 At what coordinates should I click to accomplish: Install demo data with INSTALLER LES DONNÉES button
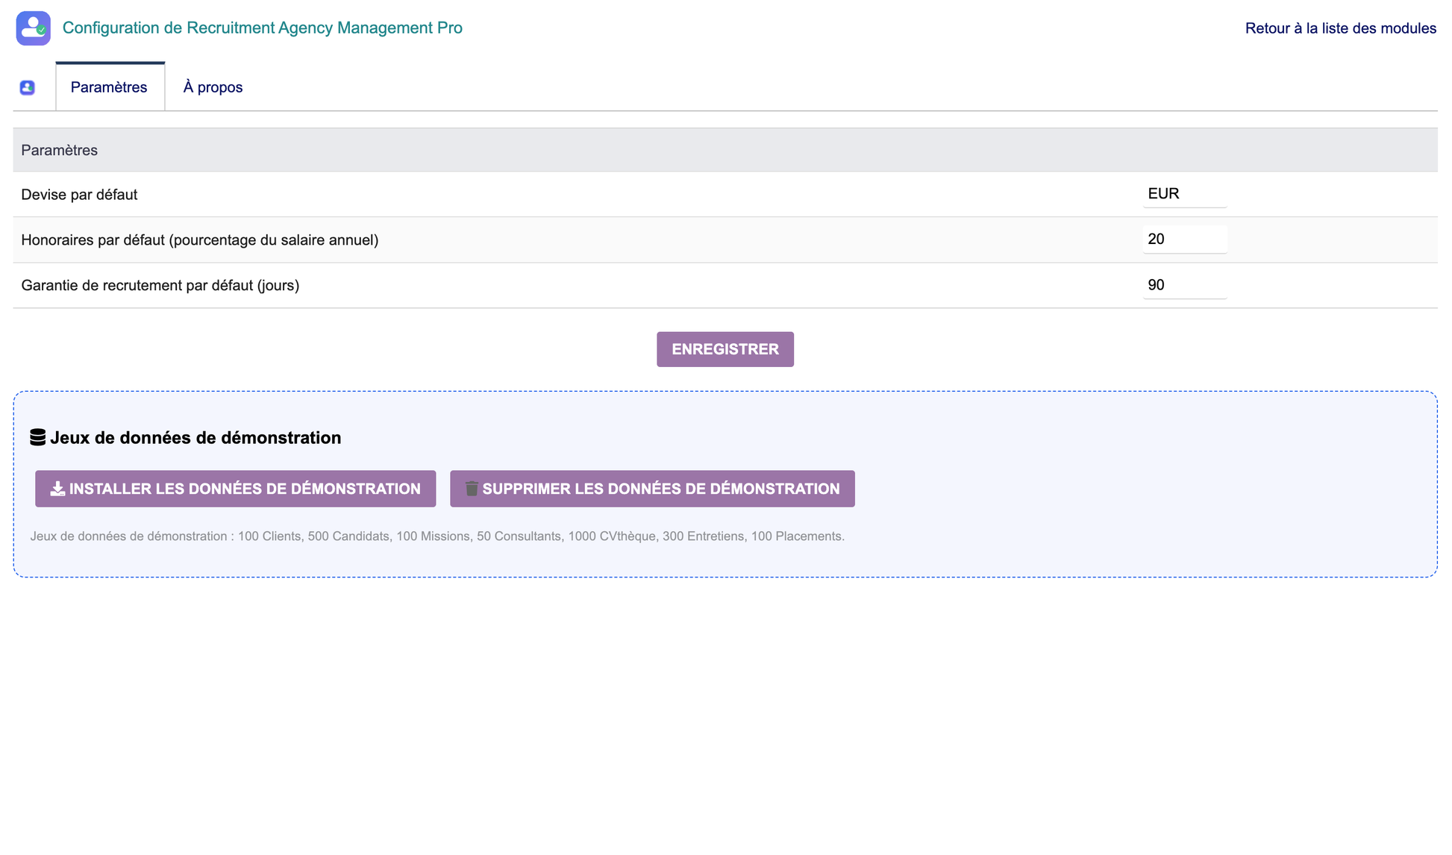(235, 489)
